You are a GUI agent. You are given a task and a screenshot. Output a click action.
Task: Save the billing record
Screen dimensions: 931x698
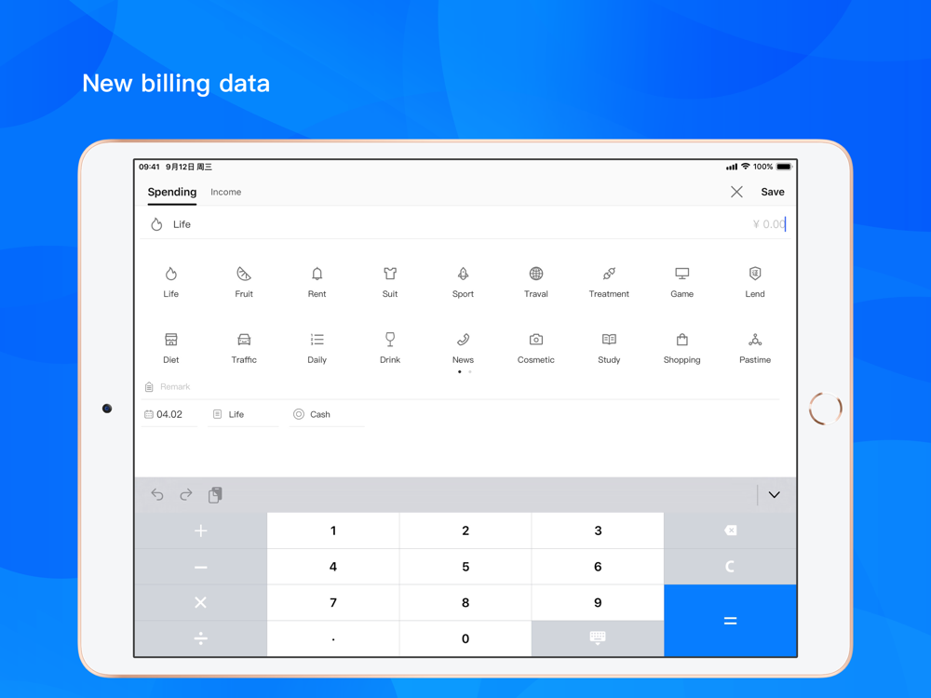coord(773,192)
